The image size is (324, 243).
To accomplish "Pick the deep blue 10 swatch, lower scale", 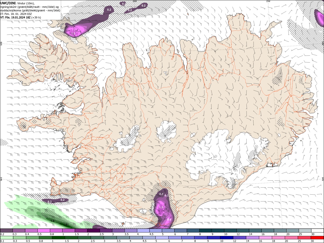I will (226, 238).
